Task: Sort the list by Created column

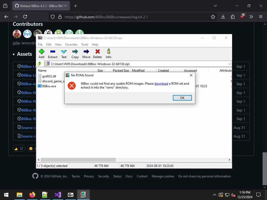Action: [x=163, y=70]
